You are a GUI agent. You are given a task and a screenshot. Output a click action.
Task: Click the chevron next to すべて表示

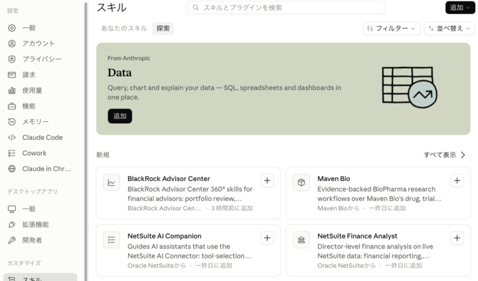coord(463,155)
